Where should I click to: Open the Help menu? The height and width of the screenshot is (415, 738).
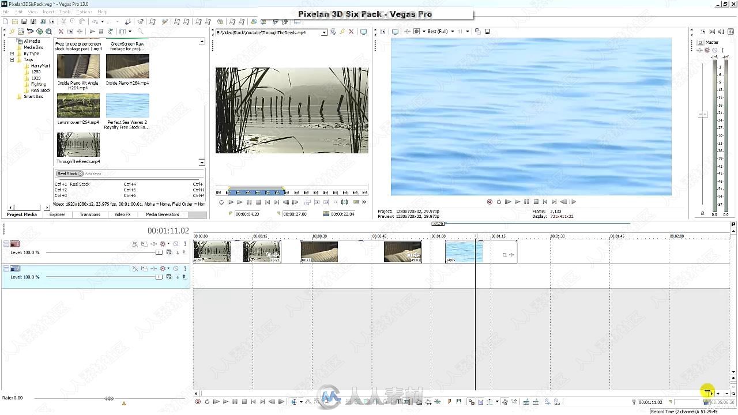tap(102, 12)
